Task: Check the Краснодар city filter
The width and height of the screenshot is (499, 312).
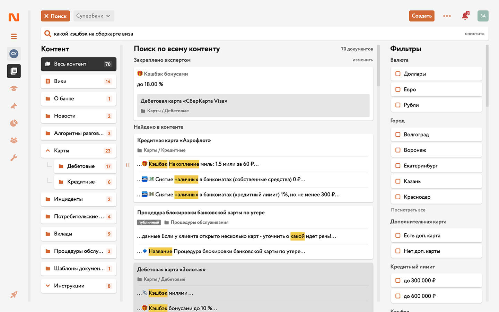Action: (x=398, y=197)
